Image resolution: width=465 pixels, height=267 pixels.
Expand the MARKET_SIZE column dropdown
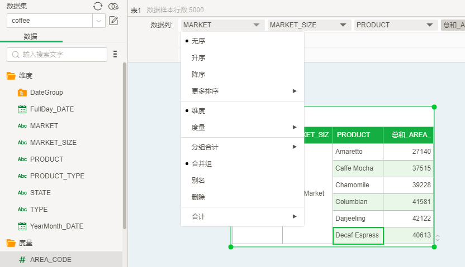(x=342, y=25)
